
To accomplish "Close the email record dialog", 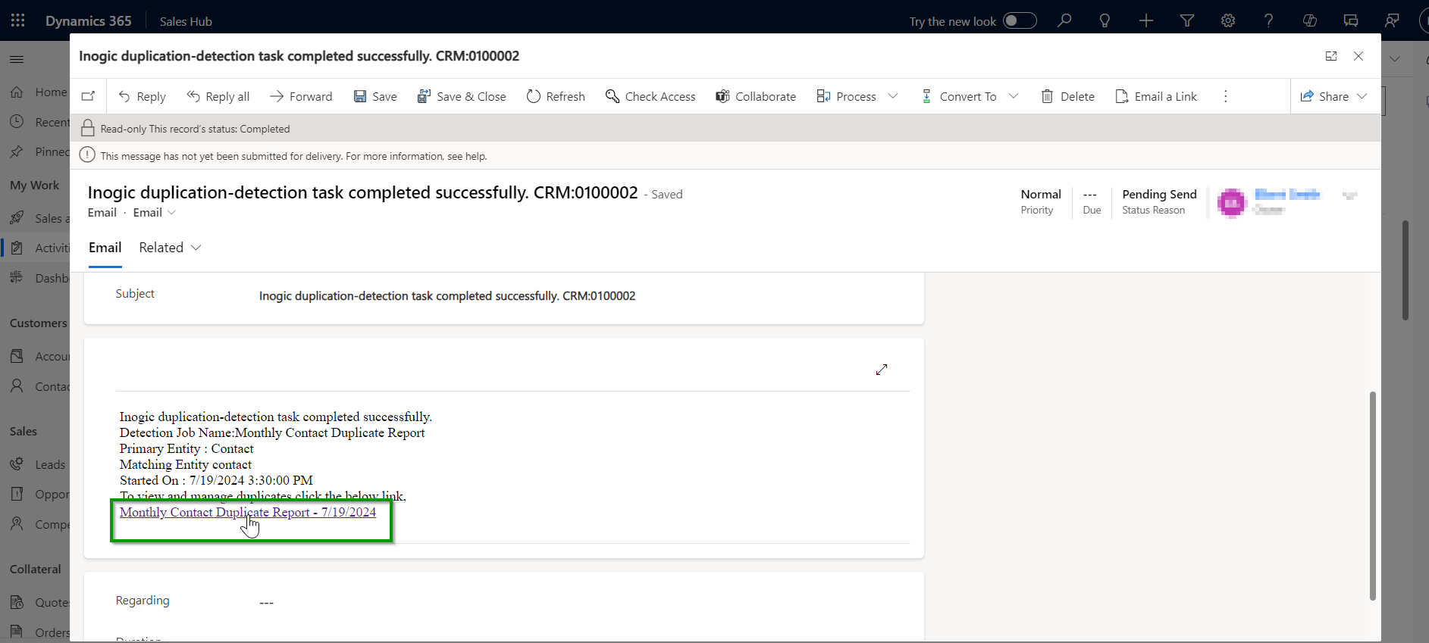I will pos(1358,56).
